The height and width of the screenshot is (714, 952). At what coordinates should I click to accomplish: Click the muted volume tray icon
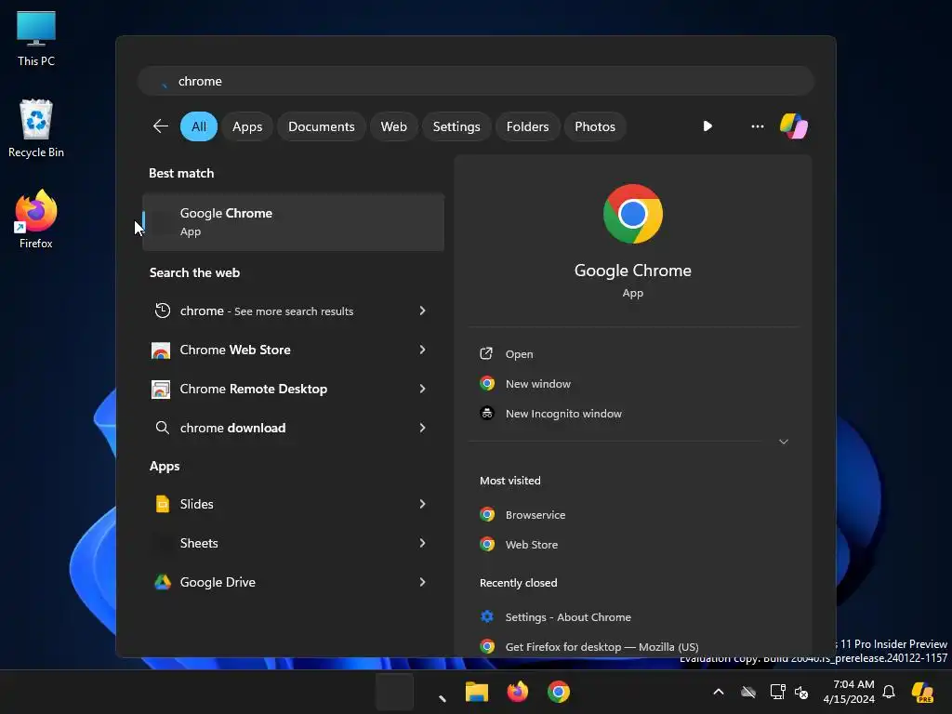[801, 692]
